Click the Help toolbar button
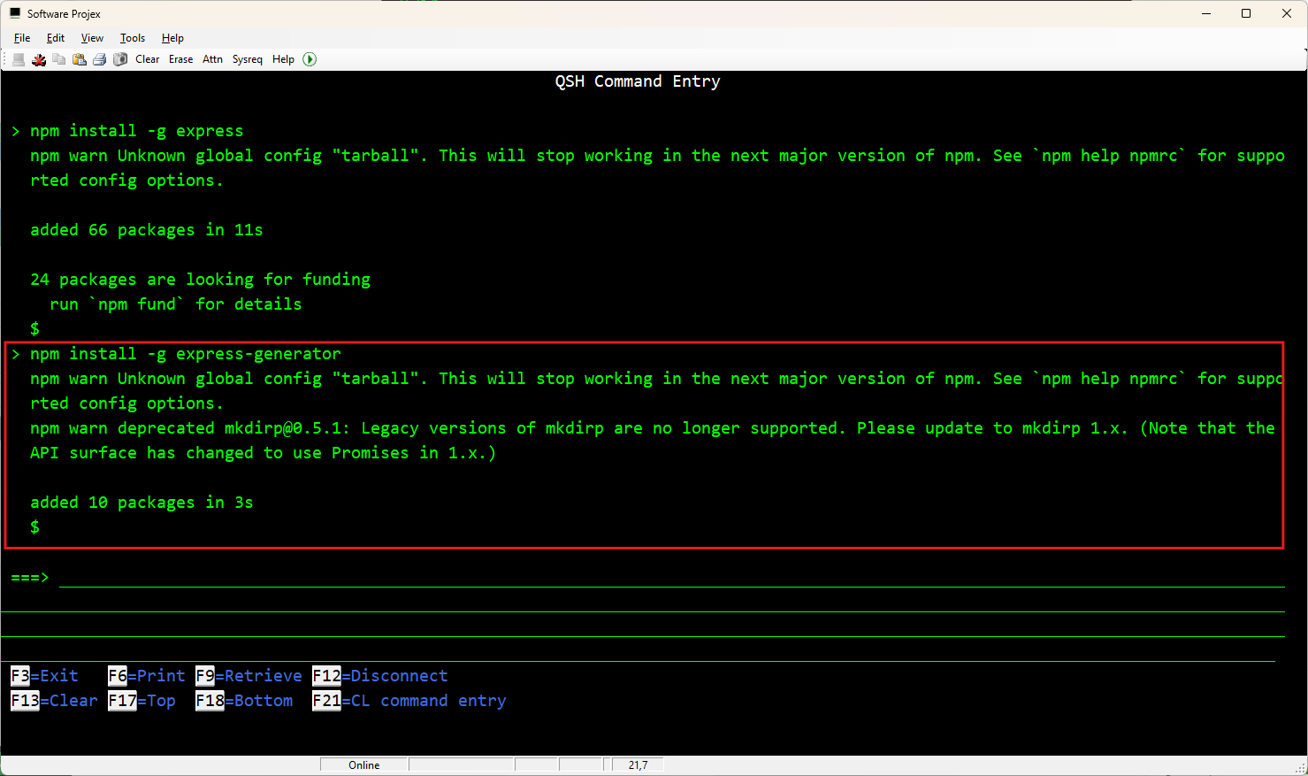Screen dimensions: 1308x776 [283, 59]
